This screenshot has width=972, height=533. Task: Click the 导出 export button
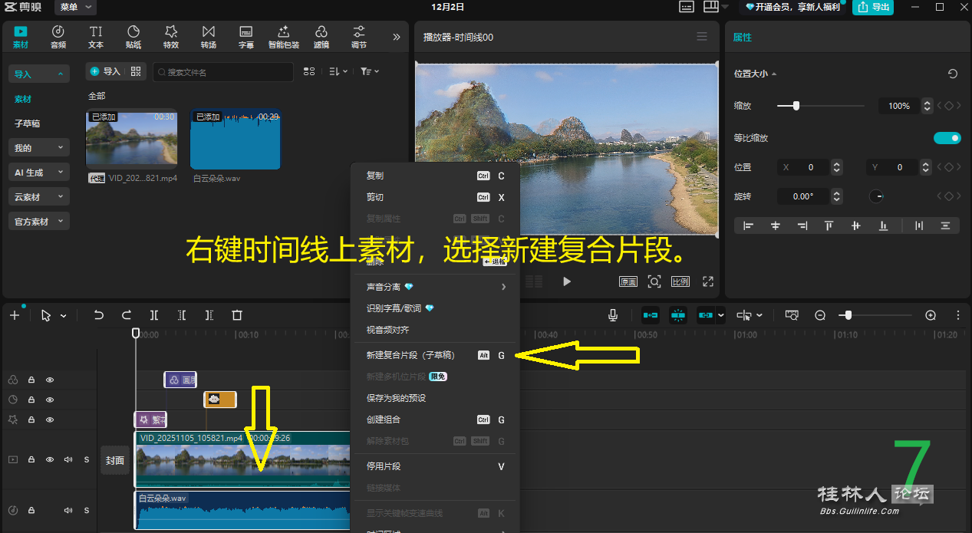pos(874,7)
